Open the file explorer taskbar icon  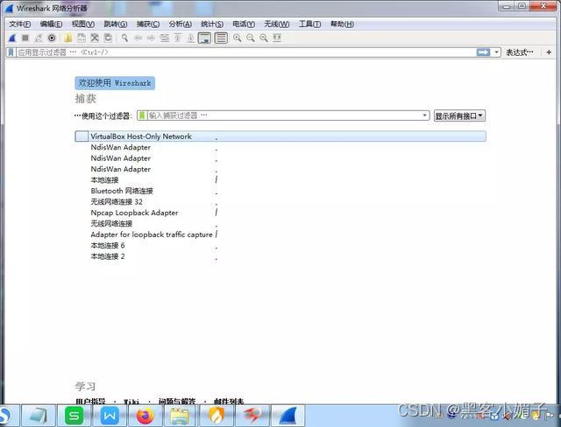pos(181,416)
